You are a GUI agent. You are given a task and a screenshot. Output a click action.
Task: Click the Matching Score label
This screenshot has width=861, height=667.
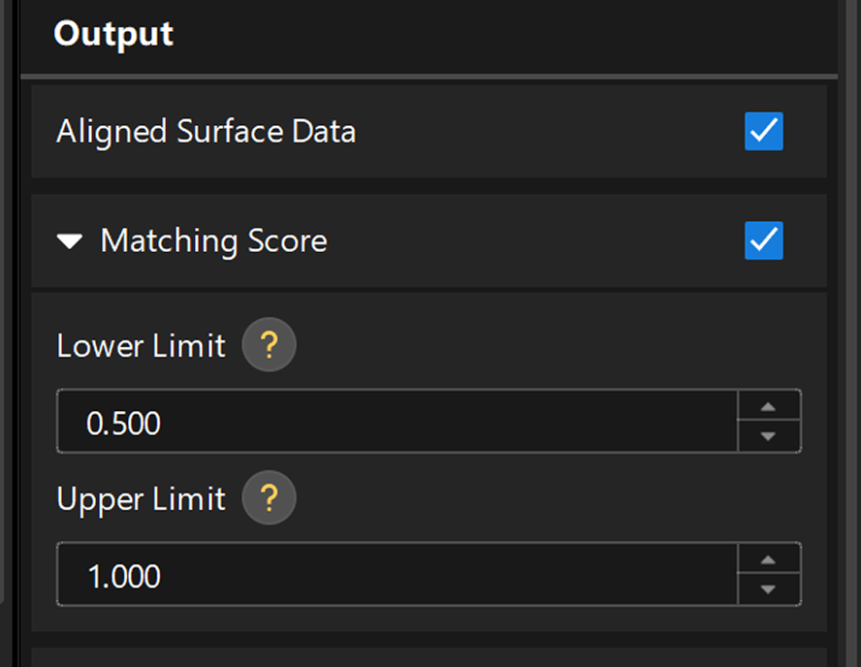212,241
